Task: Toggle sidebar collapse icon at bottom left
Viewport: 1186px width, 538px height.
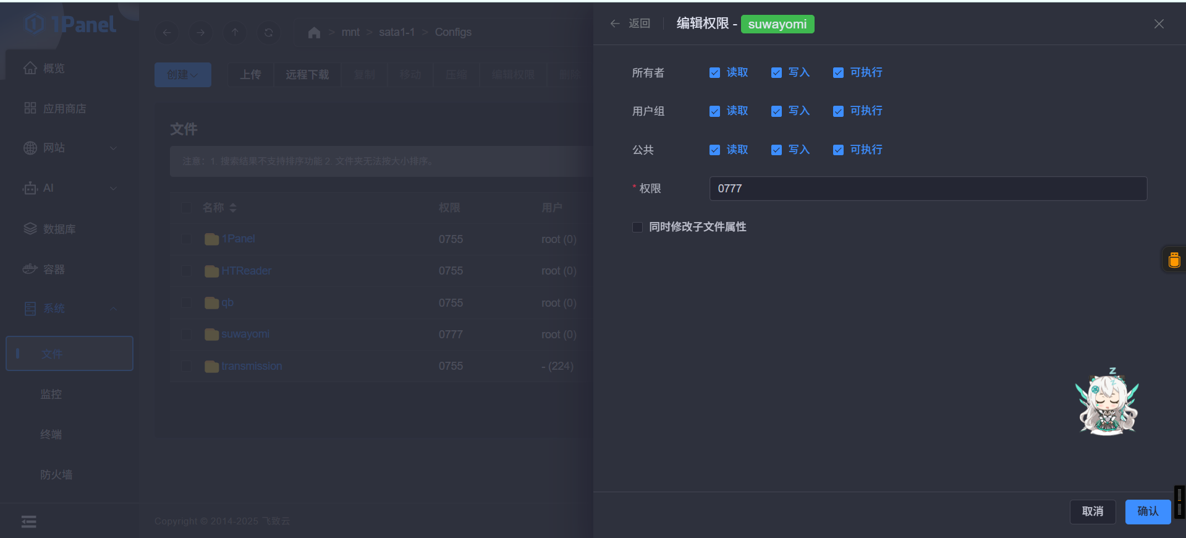Action: tap(29, 521)
